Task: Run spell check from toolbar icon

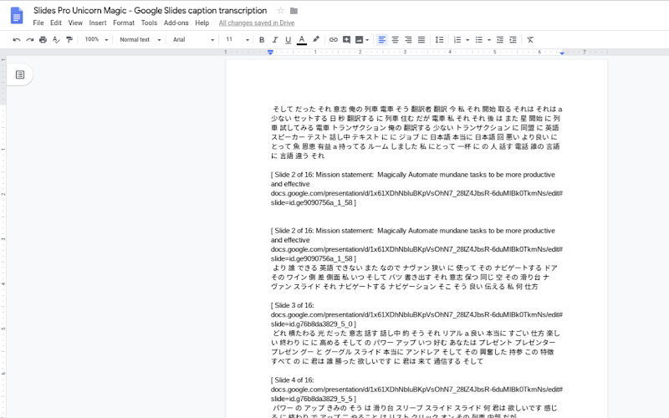Action: tap(56, 39)
